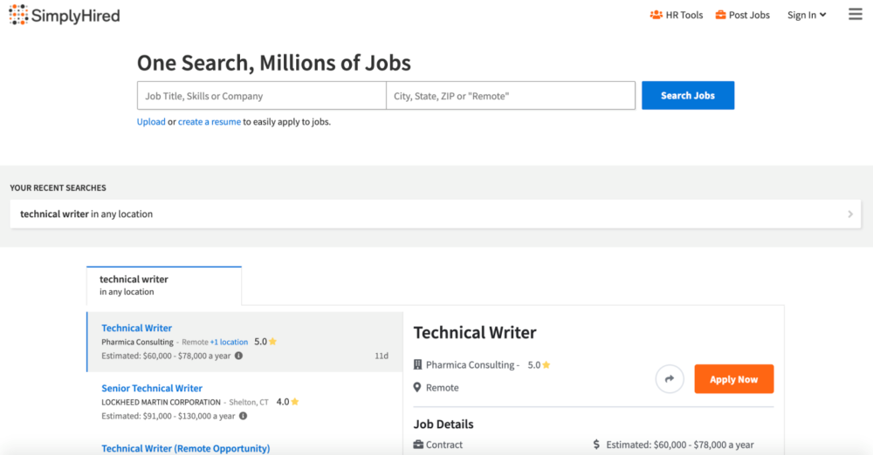The image size is (873, 455).
Task: Open HR Tools link
Action: (x=677, y=15)
